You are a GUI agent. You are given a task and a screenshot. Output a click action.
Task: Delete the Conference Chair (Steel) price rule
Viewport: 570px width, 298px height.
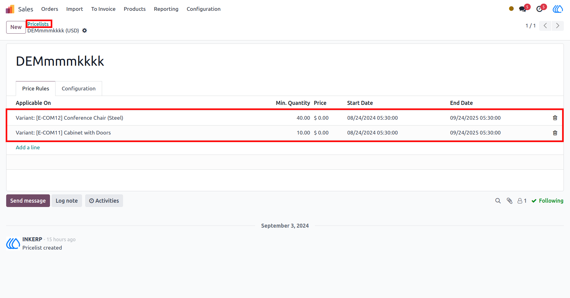click(555, 118)
